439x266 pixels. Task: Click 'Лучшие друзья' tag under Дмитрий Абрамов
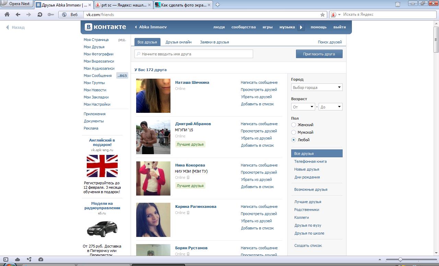click(x=190, y=144)
